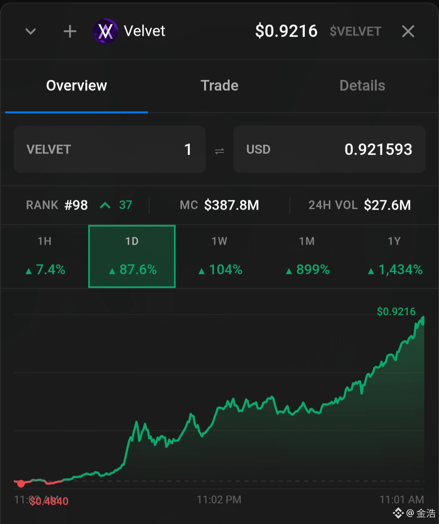Click the $0.4840 starting price label

tap(49, 501)
